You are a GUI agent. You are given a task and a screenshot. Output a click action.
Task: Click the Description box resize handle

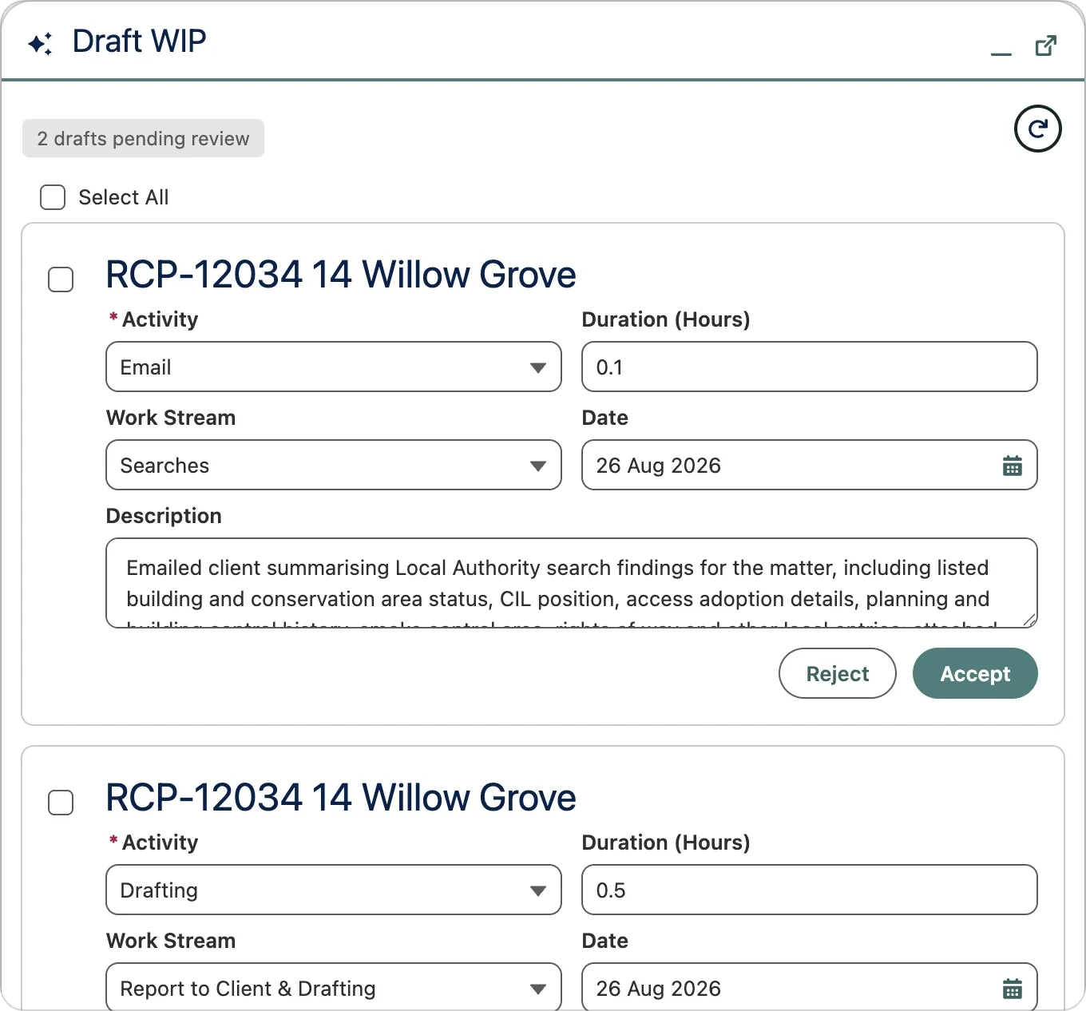1029,620
